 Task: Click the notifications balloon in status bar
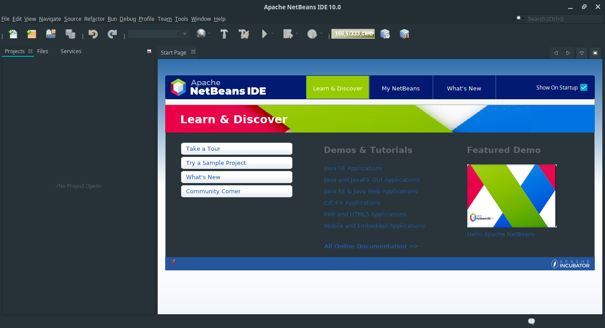531,321
